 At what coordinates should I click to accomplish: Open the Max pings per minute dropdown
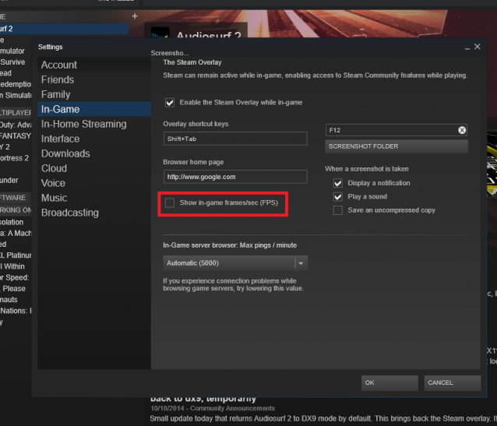click(235, 263)
